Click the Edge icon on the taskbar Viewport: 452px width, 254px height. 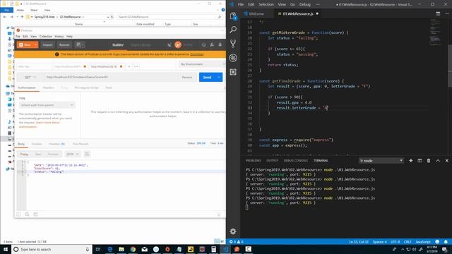[x=110, y=249]
